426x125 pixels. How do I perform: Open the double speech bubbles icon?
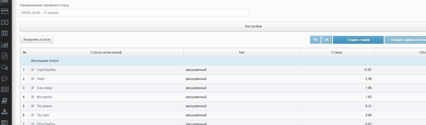[x=5, y=67]
